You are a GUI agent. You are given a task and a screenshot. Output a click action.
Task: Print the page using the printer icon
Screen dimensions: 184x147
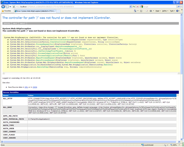coord(151,11)
